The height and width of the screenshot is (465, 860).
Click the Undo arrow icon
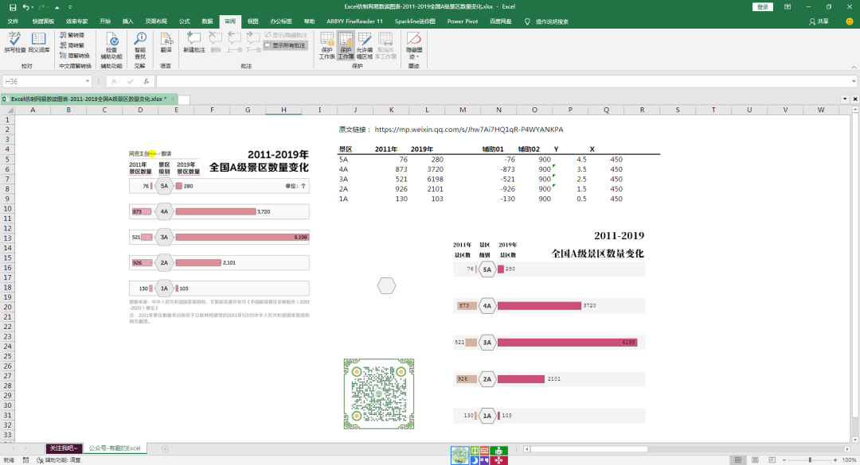click(25, 7)
